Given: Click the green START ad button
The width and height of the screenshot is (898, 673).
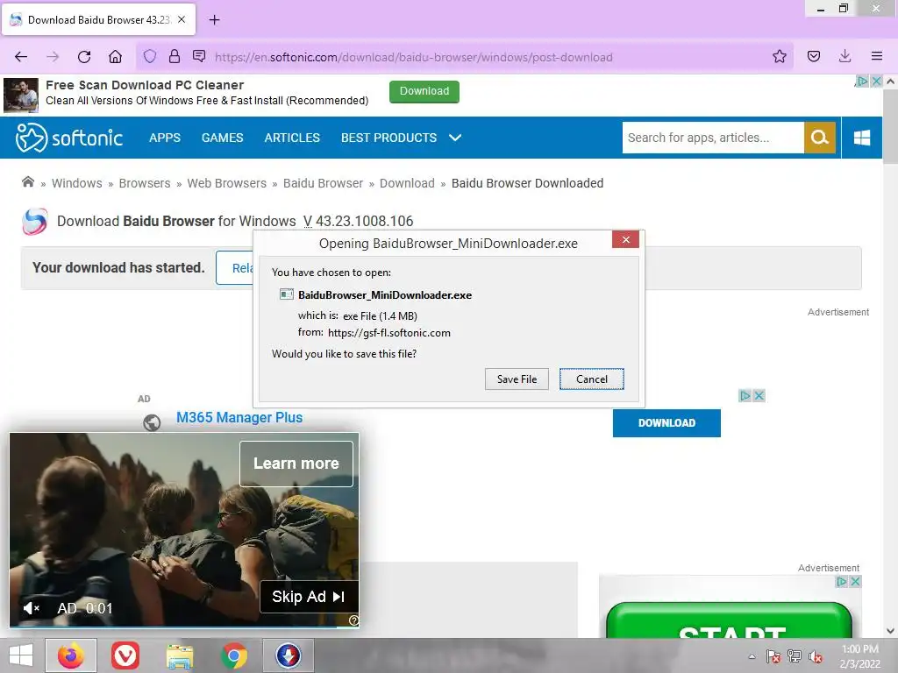Looking at the screenshot, I should point(729,620).
